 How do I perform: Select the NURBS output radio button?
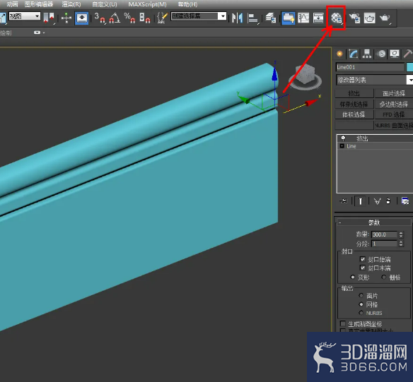(361, 313)
